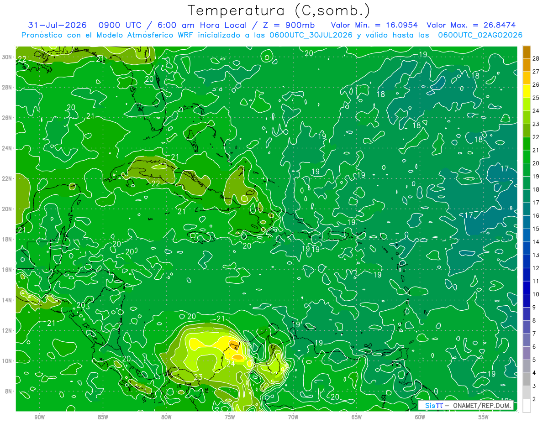The width and height of the screenshot is (548, 423).
Task: Click the dark blue legend swatch between 9 and 10
Action: point(527,301)
